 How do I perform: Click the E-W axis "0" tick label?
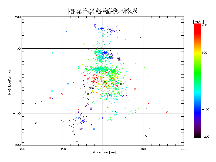(x=103, y=149)
